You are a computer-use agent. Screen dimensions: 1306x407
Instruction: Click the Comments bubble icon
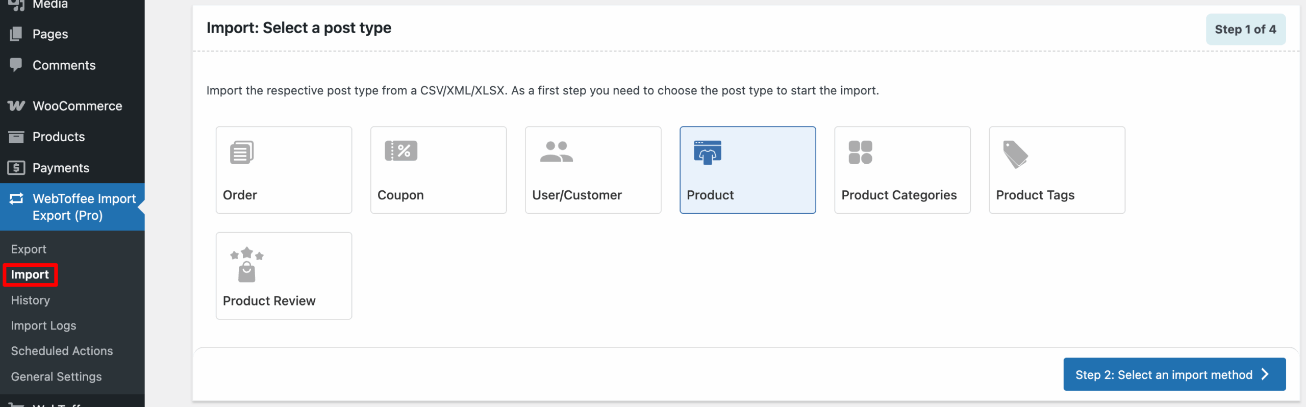pos(16,65)
